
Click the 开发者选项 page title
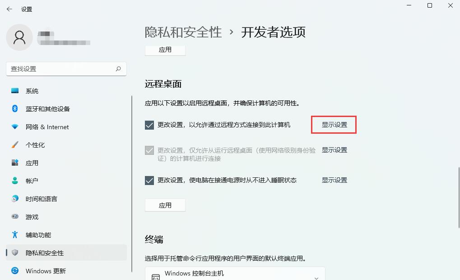tap(273, 32)
